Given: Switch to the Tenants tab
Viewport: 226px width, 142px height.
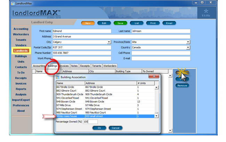Looking at the screenshot, I should (97, 66).
